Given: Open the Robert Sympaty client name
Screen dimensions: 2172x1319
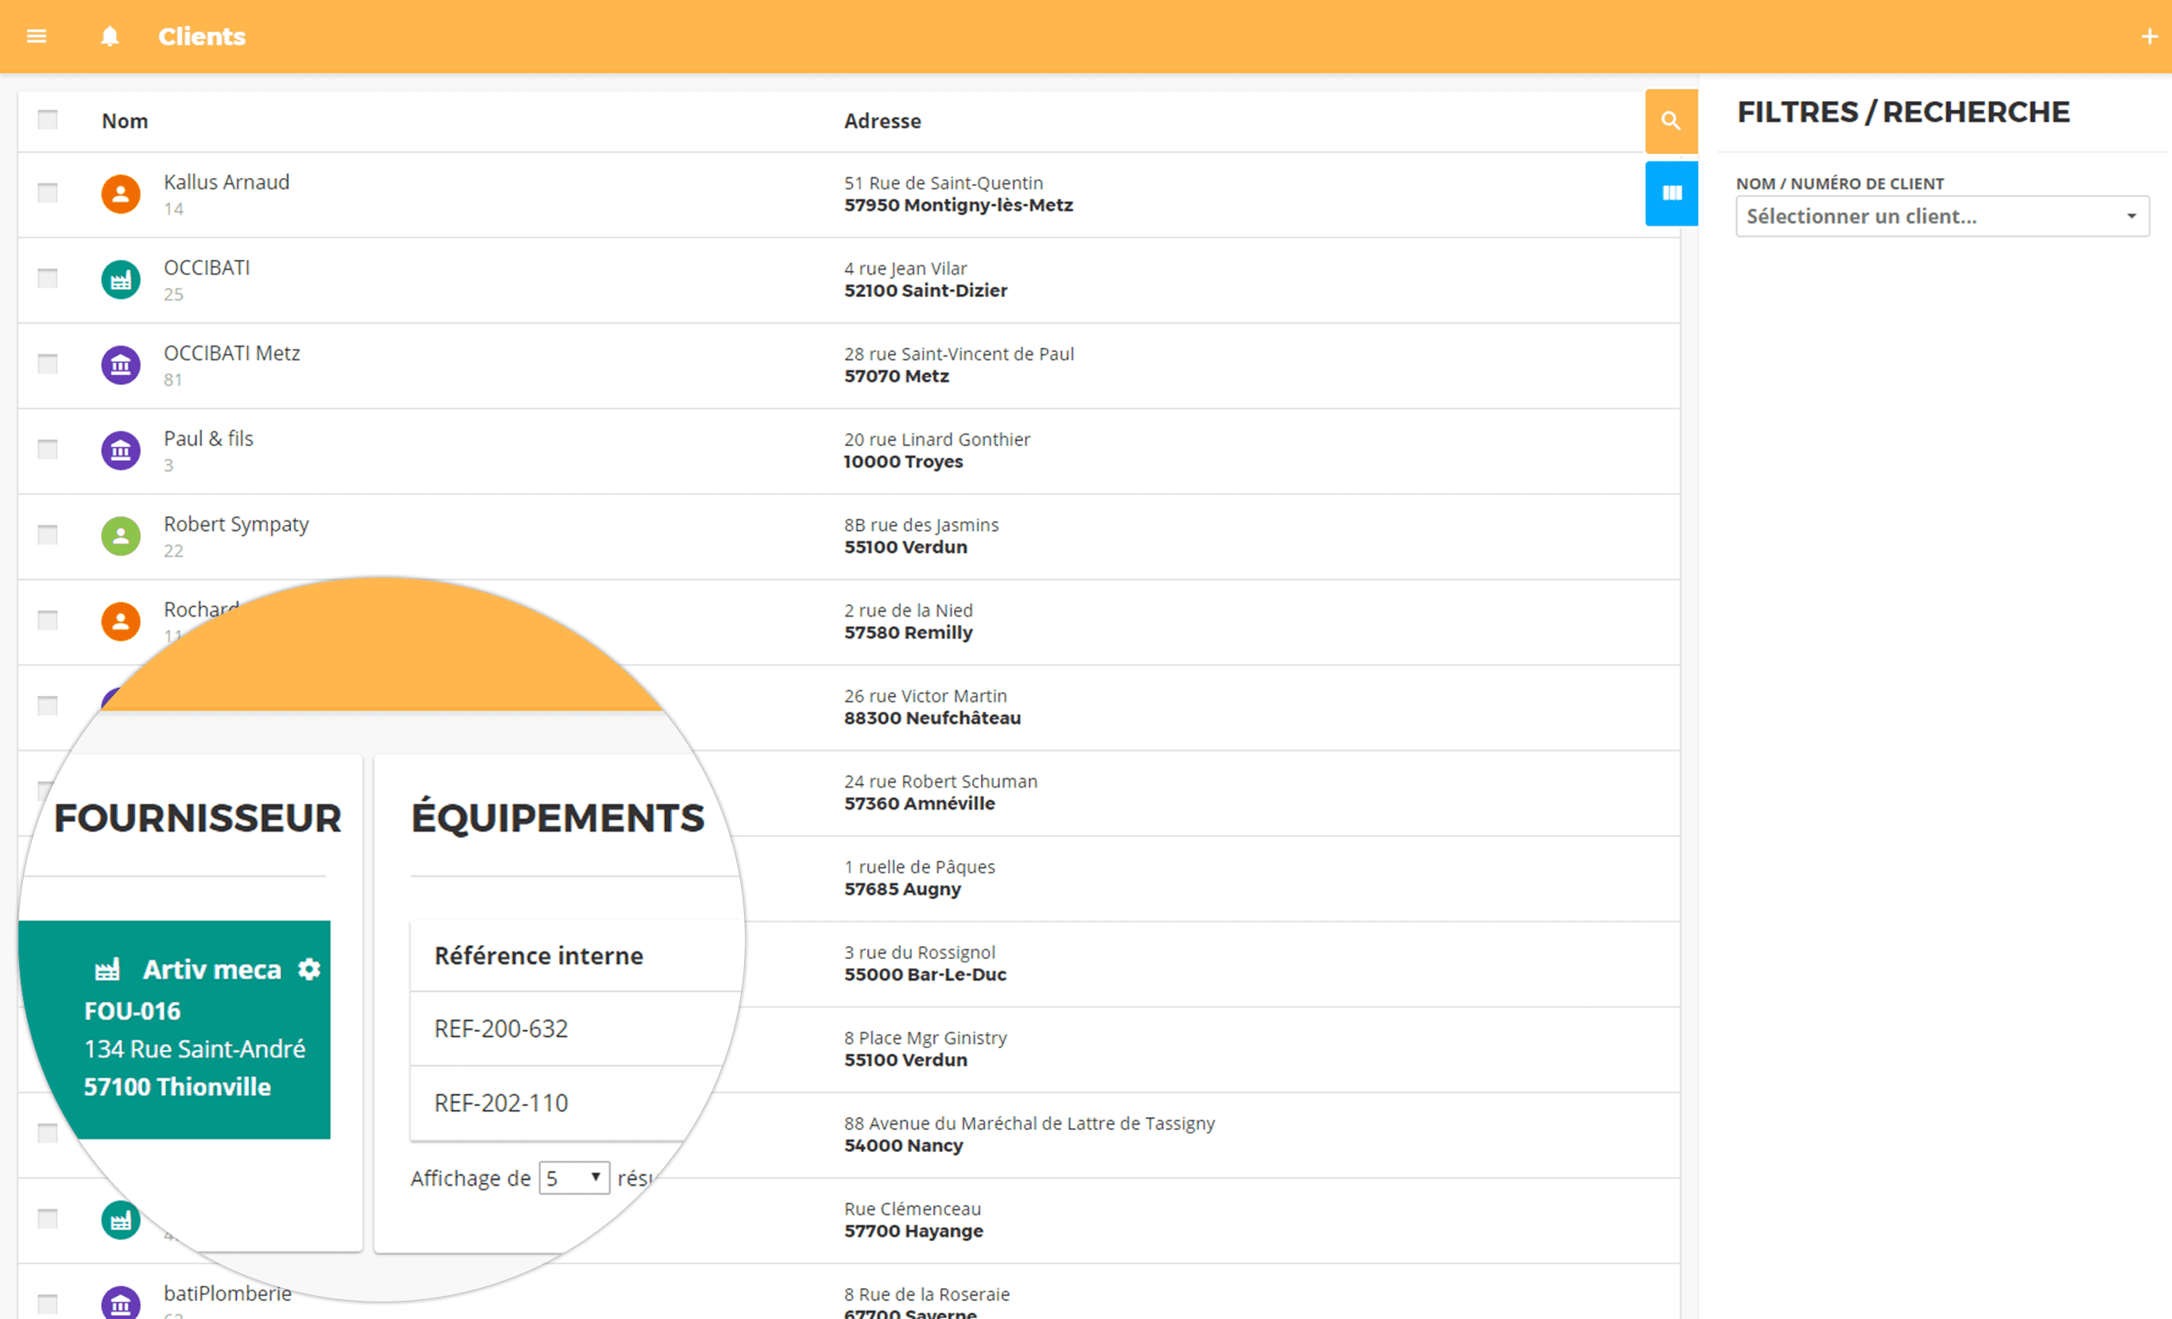Looking at the screenshot, I should coord(236,524).
